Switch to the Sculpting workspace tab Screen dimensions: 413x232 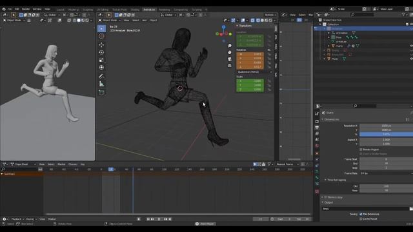click(88, 10)
